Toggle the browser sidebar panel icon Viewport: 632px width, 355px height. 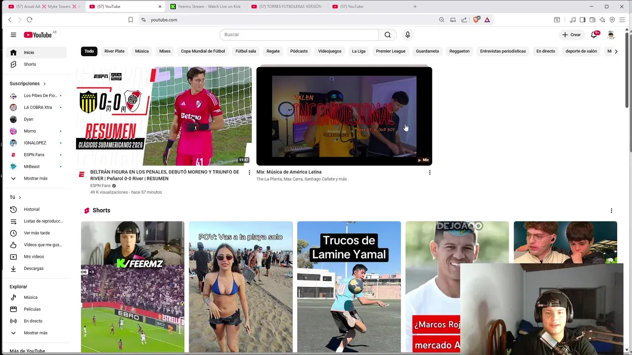(x=583, y=20)
